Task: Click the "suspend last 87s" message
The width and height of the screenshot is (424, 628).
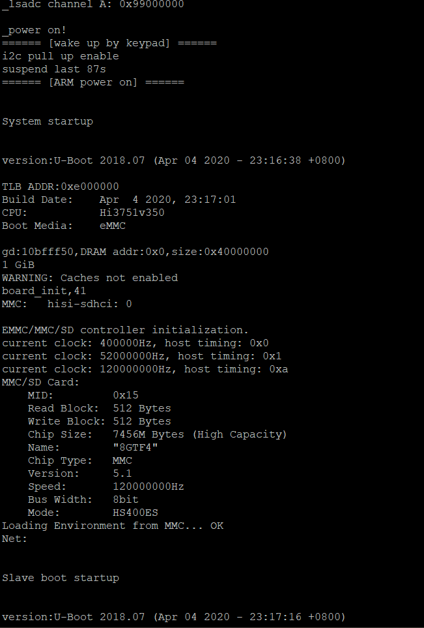Action: 54,69
